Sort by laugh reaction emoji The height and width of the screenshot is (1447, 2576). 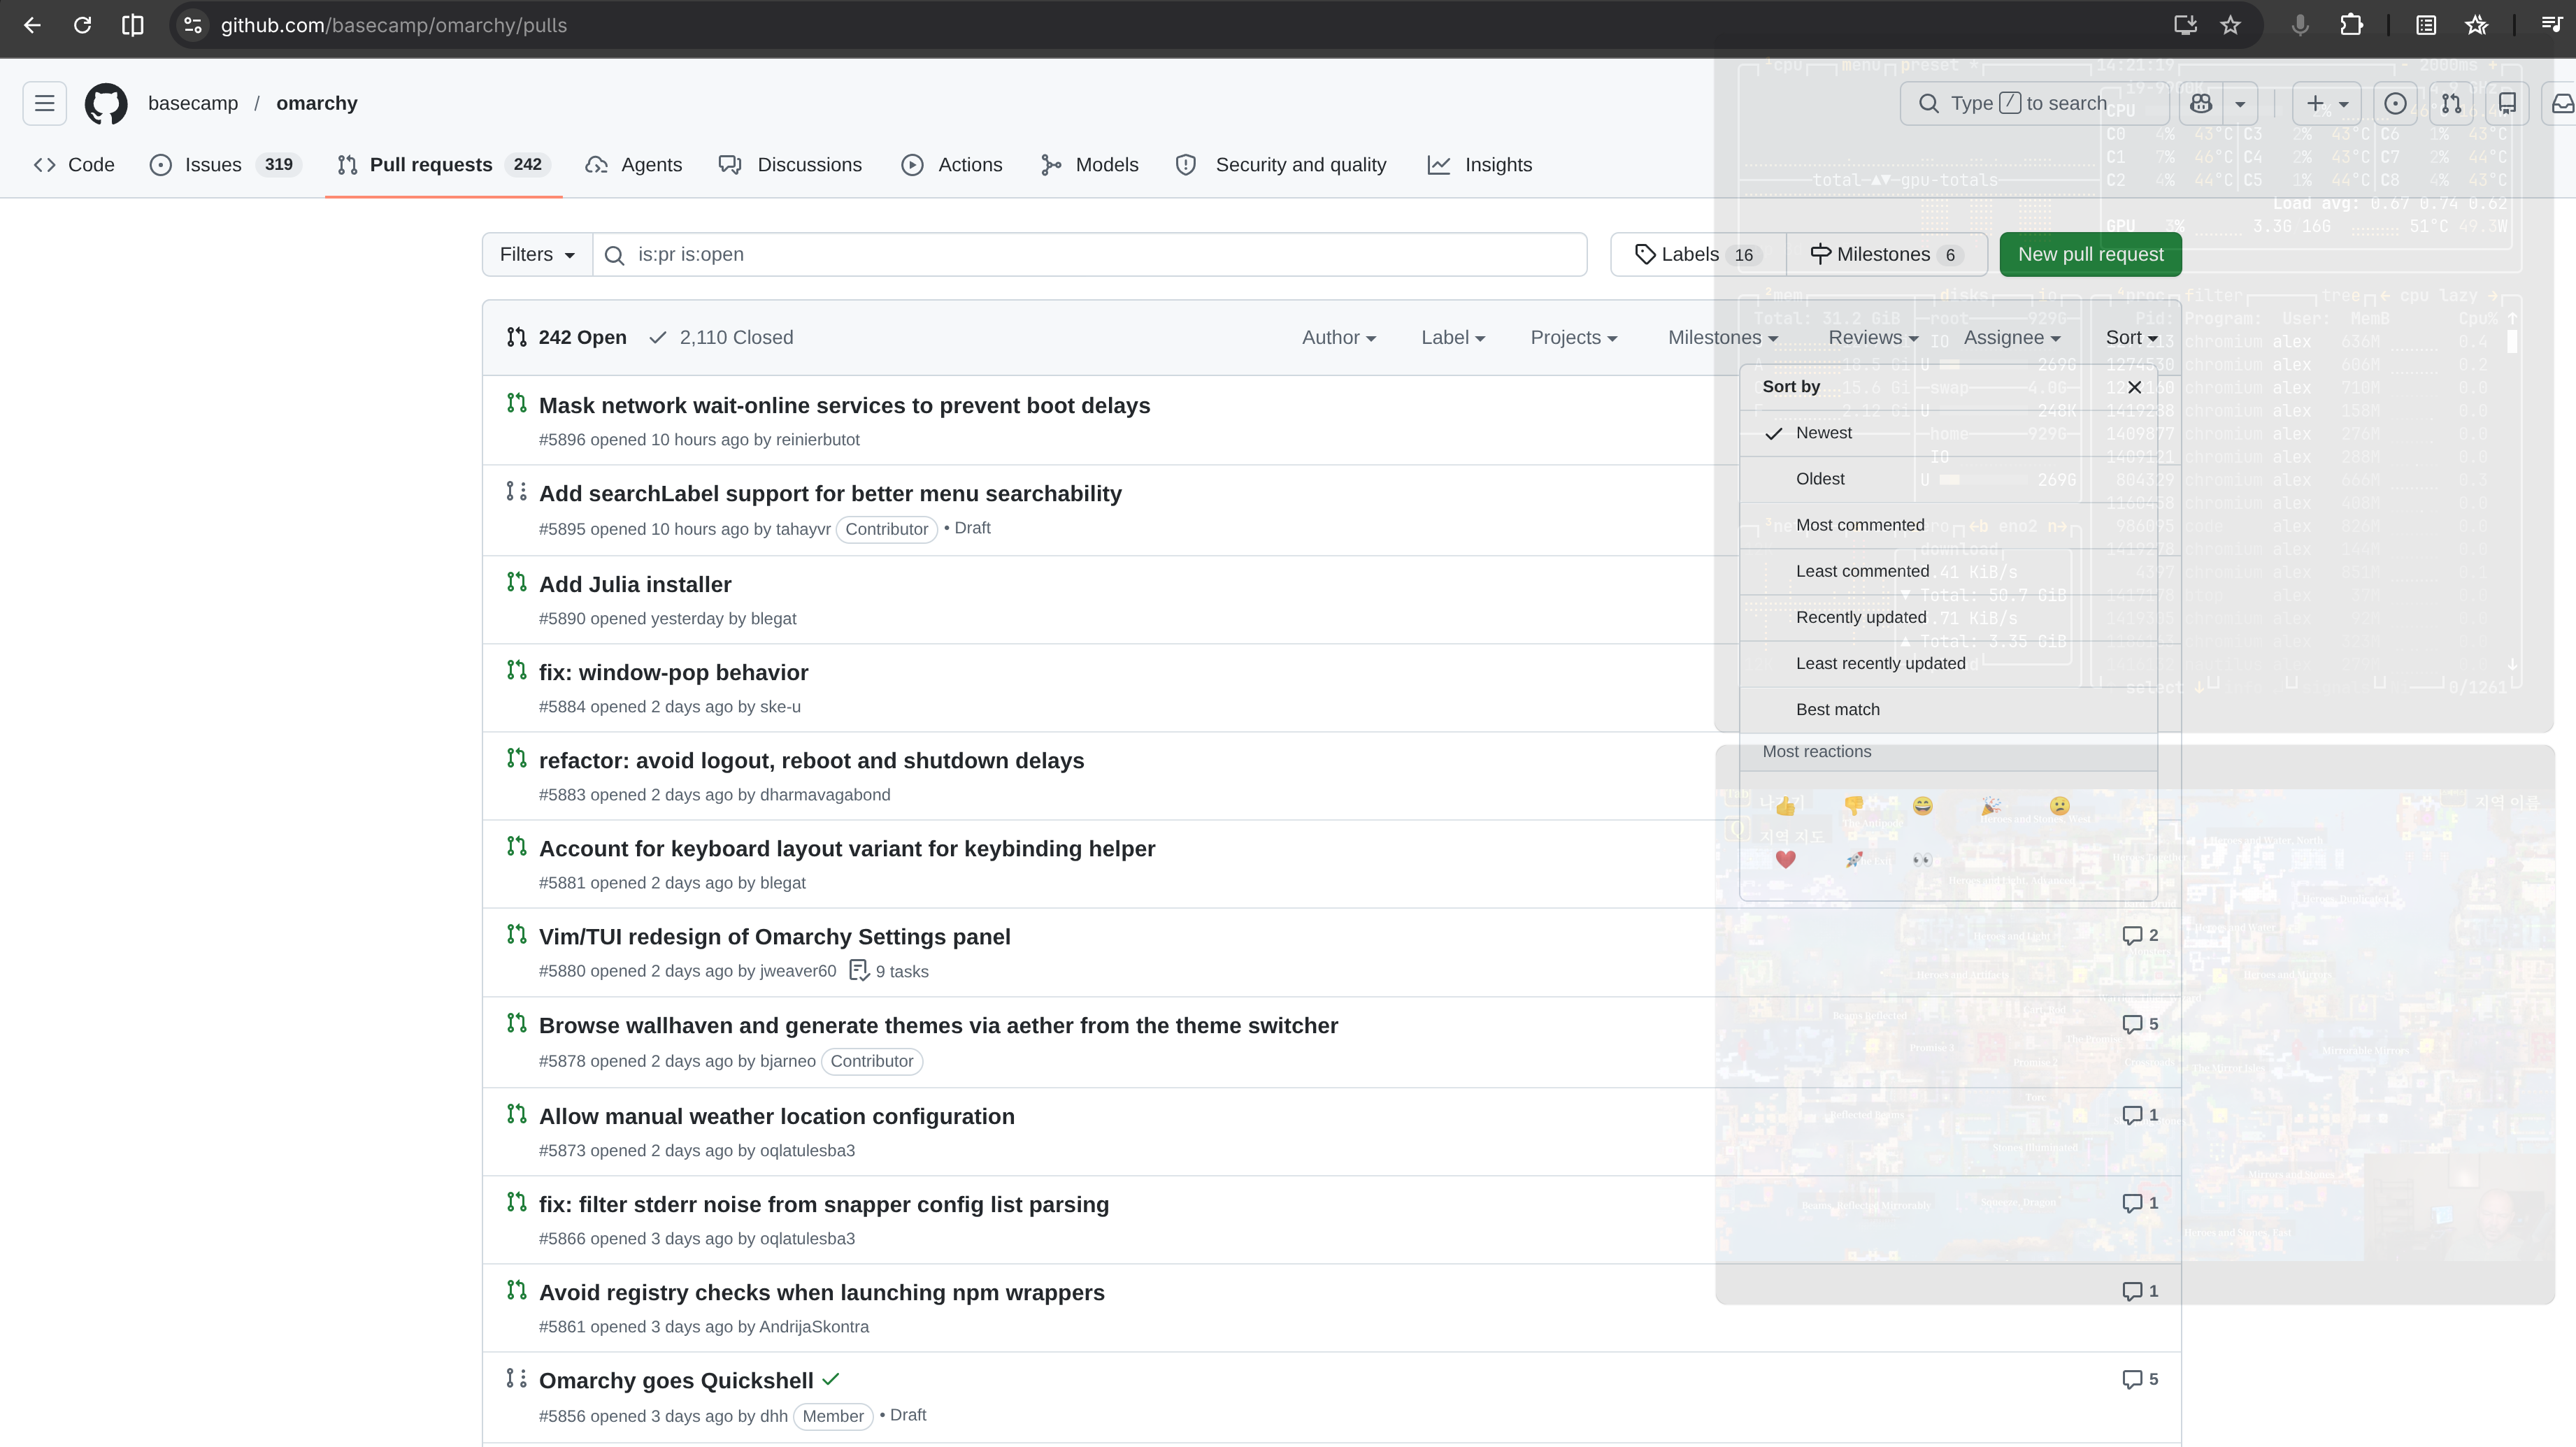coord(1923,806)
